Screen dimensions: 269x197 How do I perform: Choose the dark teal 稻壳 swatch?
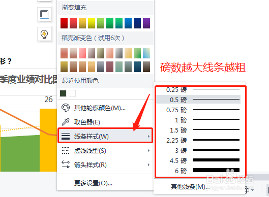pos(137,67)
